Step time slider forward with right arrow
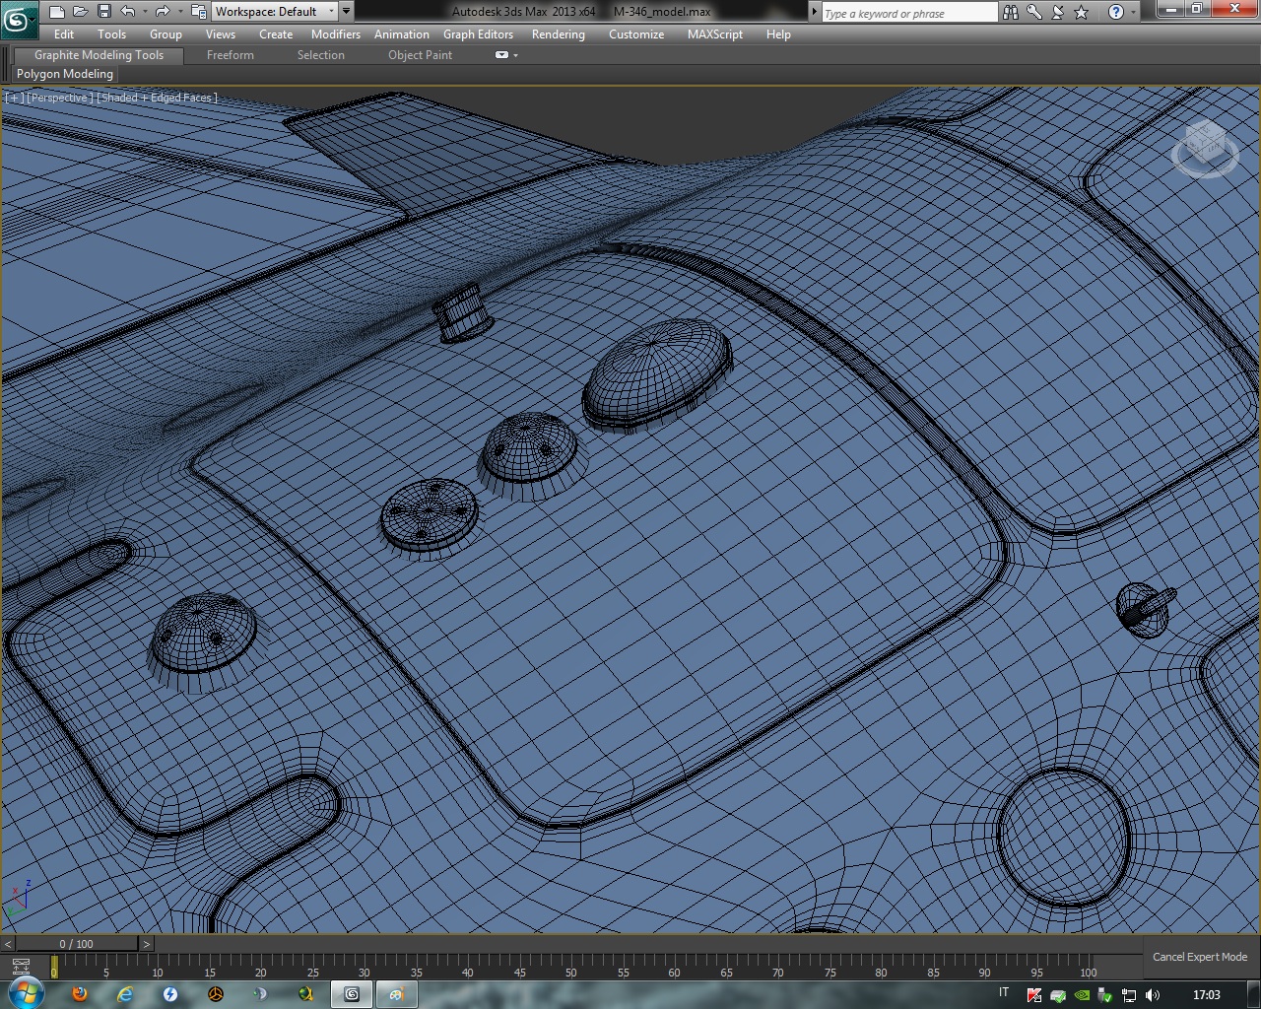Viewport: 1261px width, 1009px height. click(x=147, y=944)
